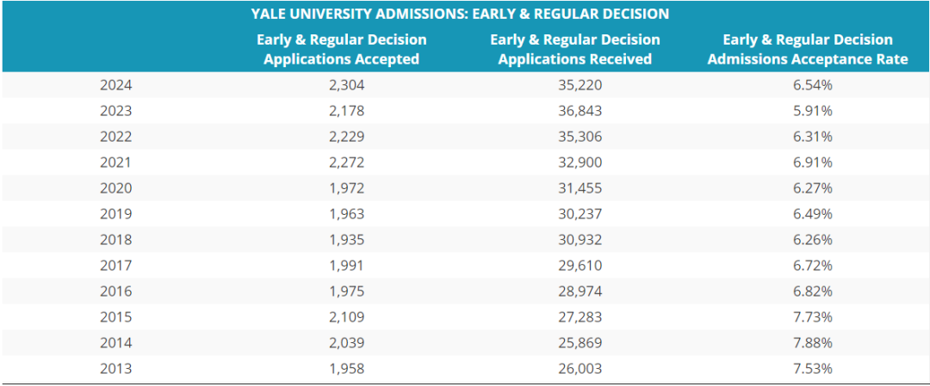Select the 2013 year row label
930x386 pixels.
point(115,369)
